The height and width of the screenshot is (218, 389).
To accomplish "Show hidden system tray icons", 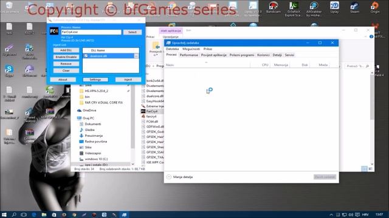I will point(331,214).
